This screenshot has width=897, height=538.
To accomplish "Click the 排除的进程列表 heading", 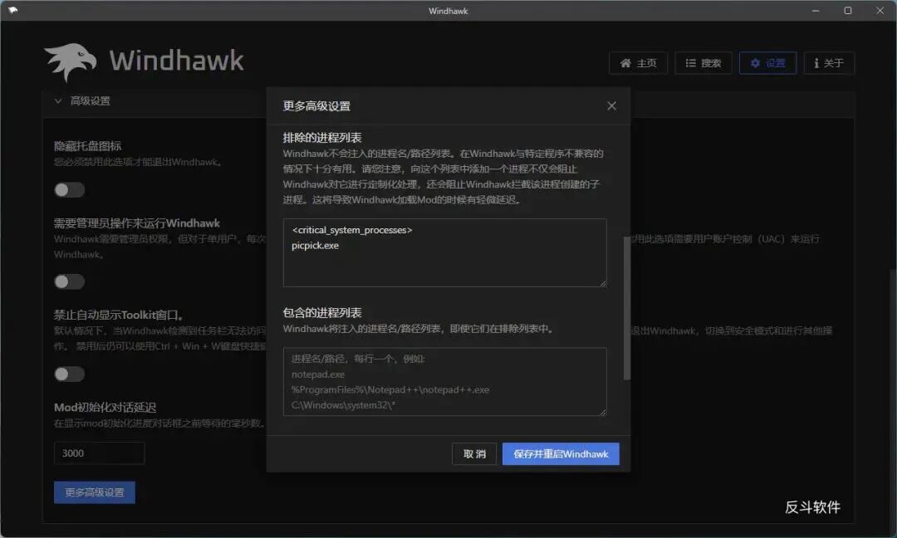I will point(322,138).
